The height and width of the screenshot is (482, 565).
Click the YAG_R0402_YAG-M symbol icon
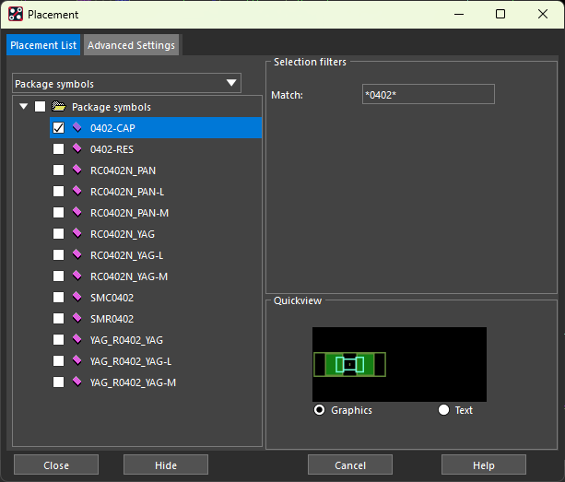[x=77, y=382]
